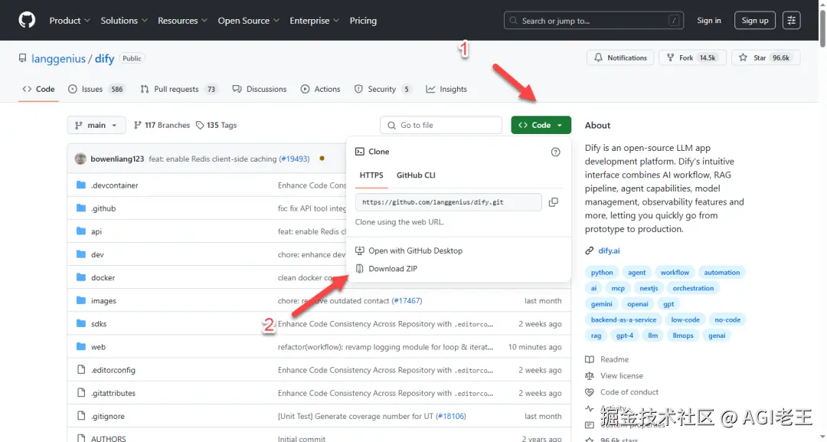Click the Code of conduct icon
The height and width of the screenshot is (442, 827).
coord(590,392)
